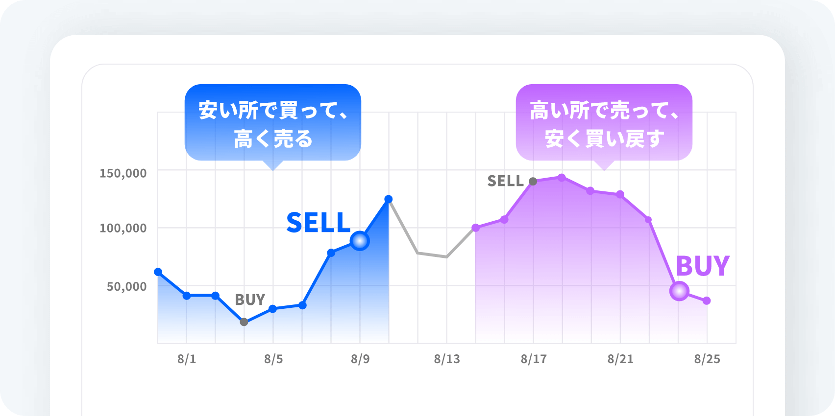Select the 100,000 y-axis label
The width and height of the screenshot is (835, 416).
point(123,228)
